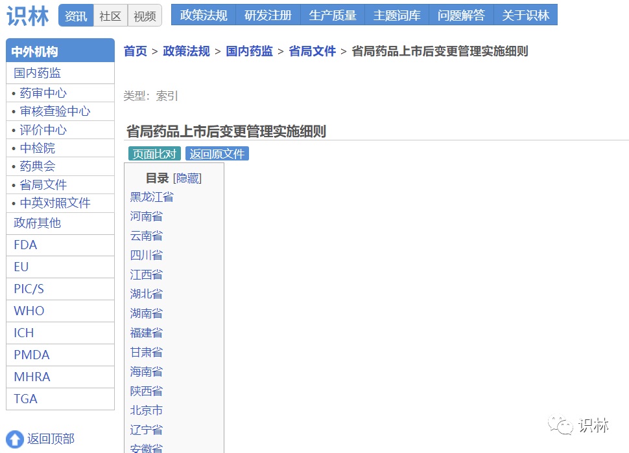Jump to 海南省 in the contents
Viewport: 629px width, 453px height.
pos(147,371)
